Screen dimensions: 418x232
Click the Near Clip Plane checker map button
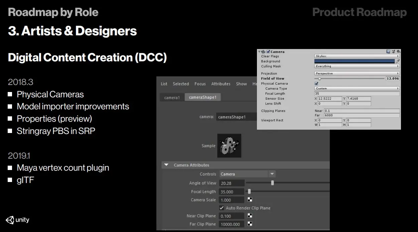(x=250, y=216)
